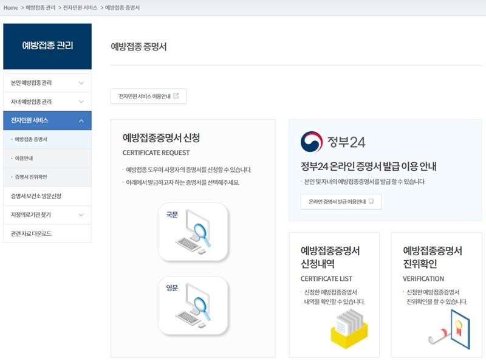
Task: Click the yellow file box illustration
Action: coord(349,329)
